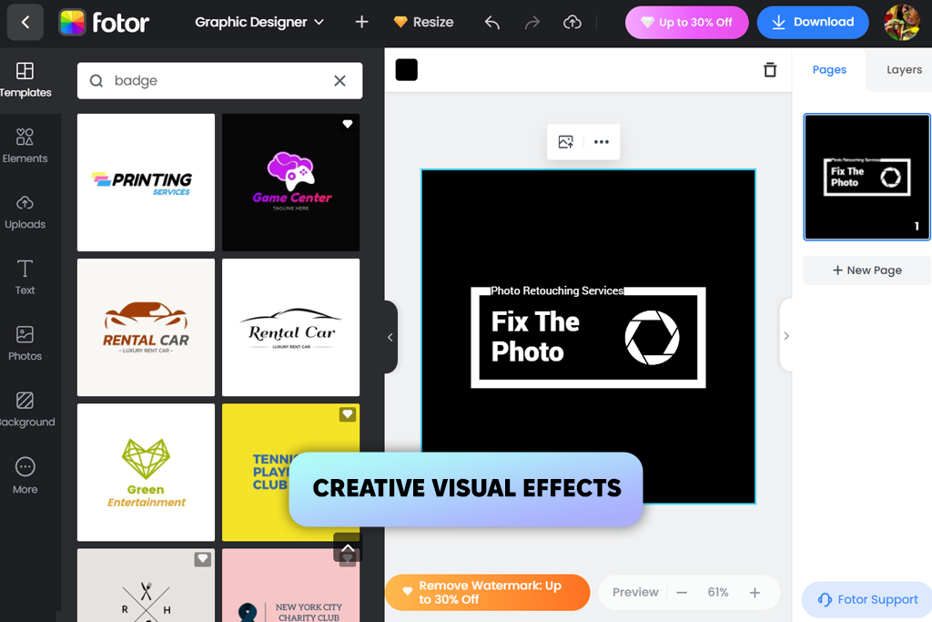Image resolution: width=932 pixels, height=622 pixels.
Task: Open the Uploads panel
Action: pyautogui.click(x=25, y=211)
